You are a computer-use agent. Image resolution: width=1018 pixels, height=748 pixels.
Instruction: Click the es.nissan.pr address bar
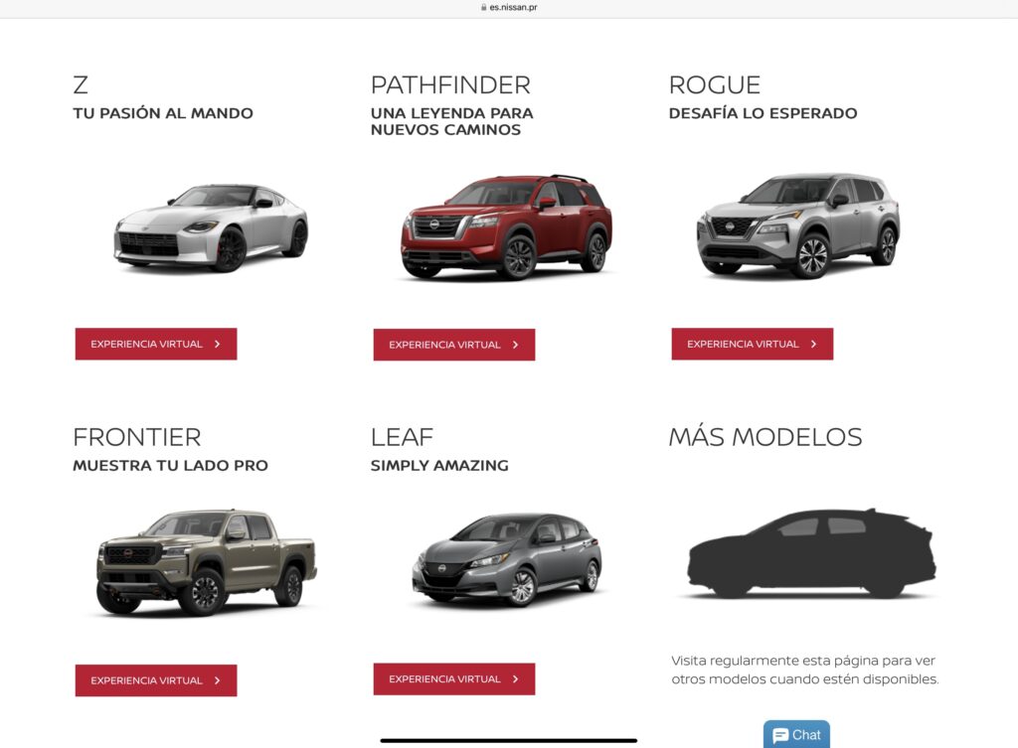[509, 8]
